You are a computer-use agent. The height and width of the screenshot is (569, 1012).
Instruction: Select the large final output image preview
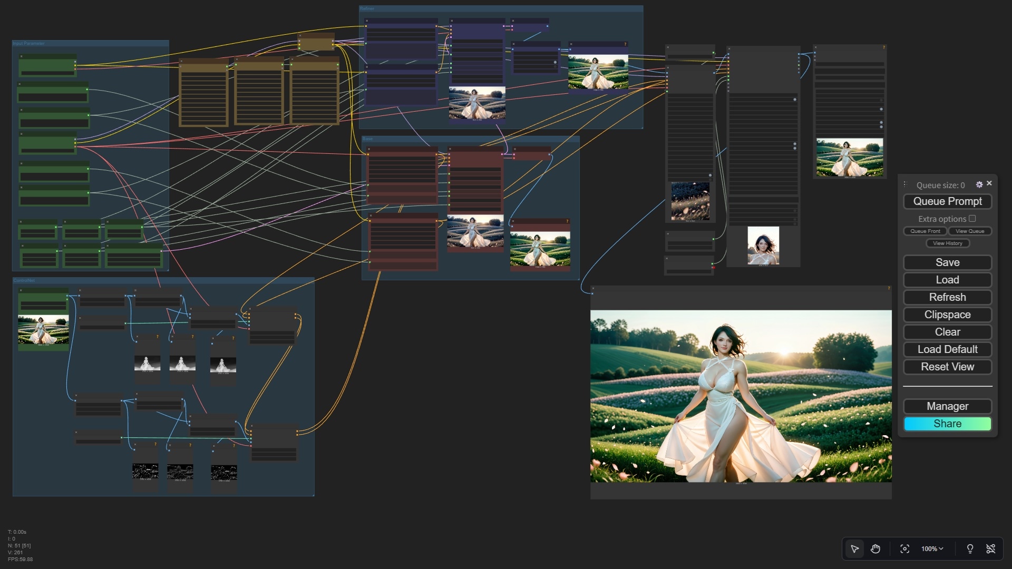click(x=741, y=396)
